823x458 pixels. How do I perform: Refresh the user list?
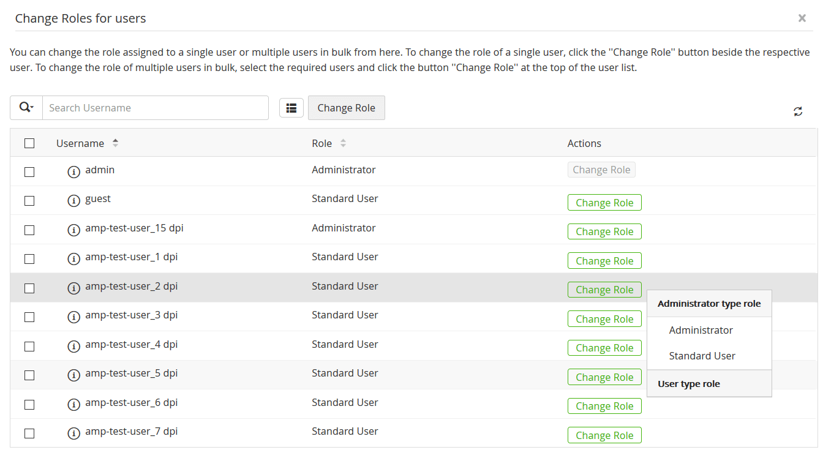pos(798,111)
